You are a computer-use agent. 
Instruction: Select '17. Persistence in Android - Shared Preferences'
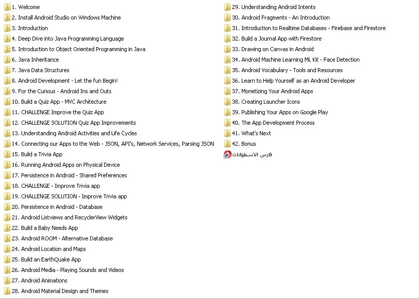(69, 175)
